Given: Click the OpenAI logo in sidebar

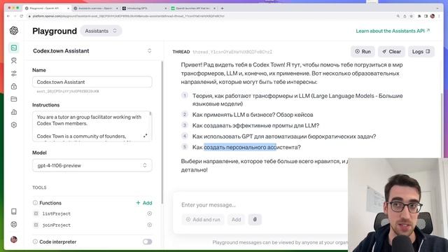Looking at the screenshot, I should tap(14, 31).
